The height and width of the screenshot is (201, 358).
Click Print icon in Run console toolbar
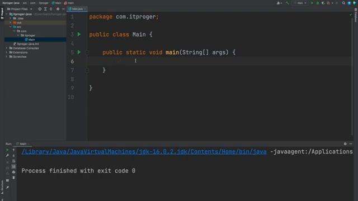tap(13, 172)
